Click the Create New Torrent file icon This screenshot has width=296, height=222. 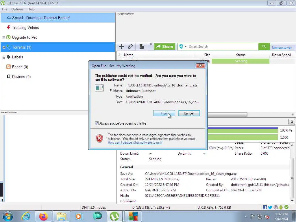142,47
